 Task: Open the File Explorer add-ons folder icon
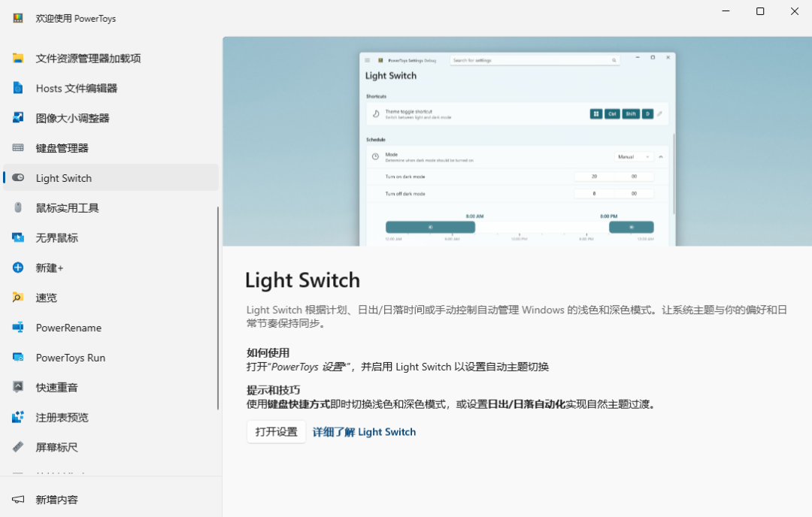coord(18,58)
